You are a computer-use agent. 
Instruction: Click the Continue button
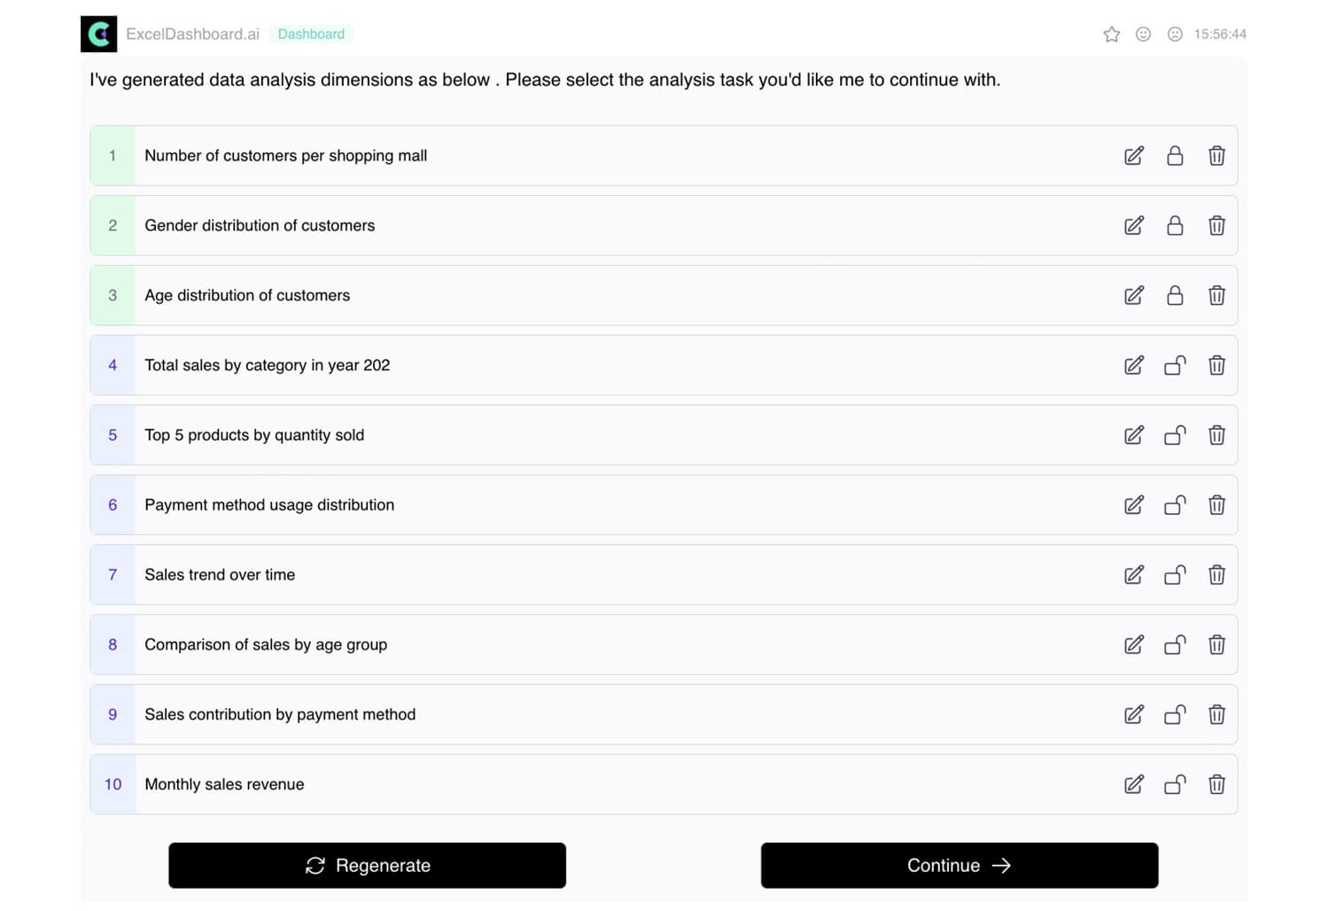(959, 865)
